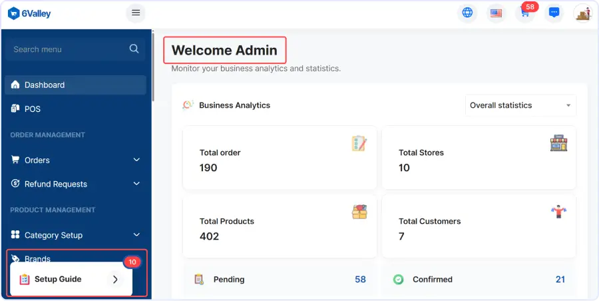599x301 pixels.
Task: Click the Total order clipboard icon
Action: click(x=359, y=143)
